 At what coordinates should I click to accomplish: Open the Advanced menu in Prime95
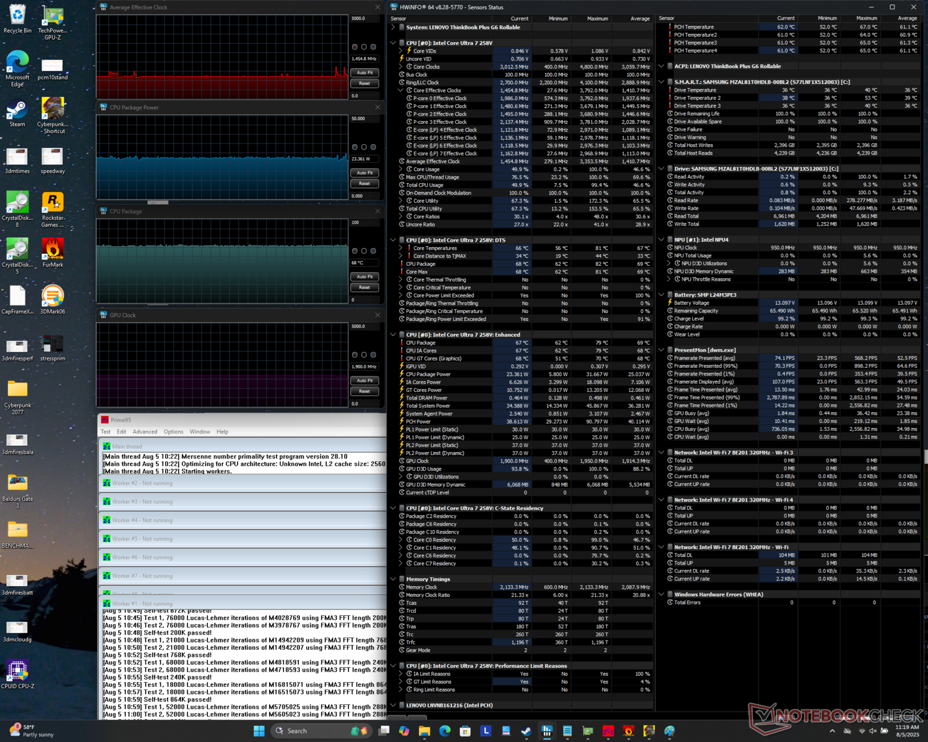point(145,432)
